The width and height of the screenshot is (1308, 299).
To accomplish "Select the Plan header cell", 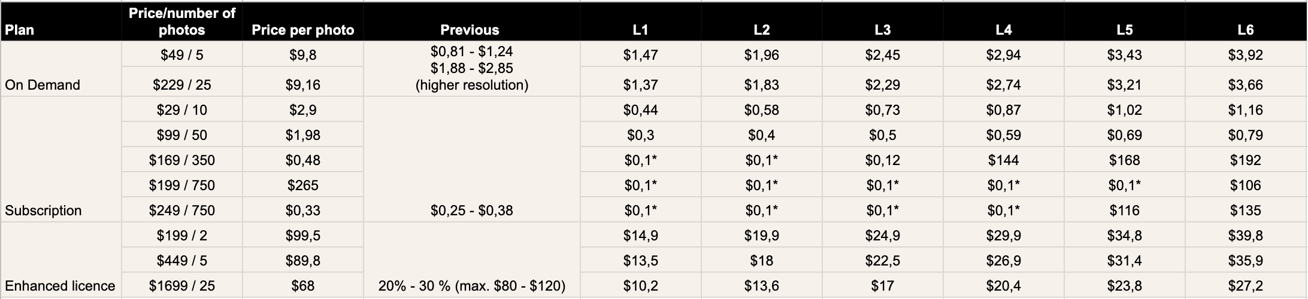I will pyautogui.click(x=61, y=22).
